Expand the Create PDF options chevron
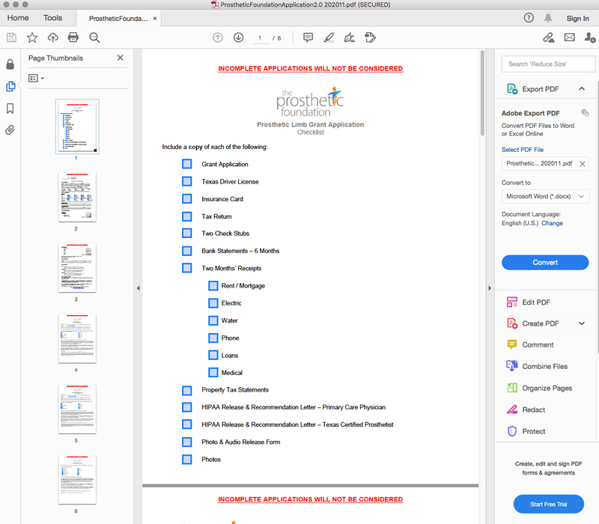Screen dimensions: 599x524 582,323
